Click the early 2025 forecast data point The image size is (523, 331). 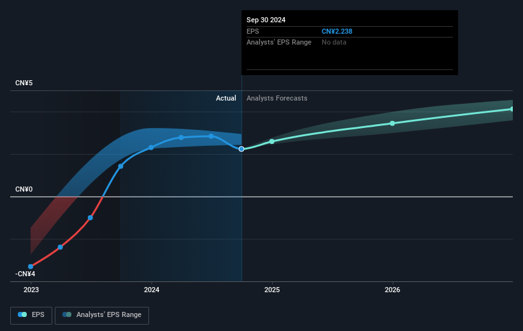272,142
